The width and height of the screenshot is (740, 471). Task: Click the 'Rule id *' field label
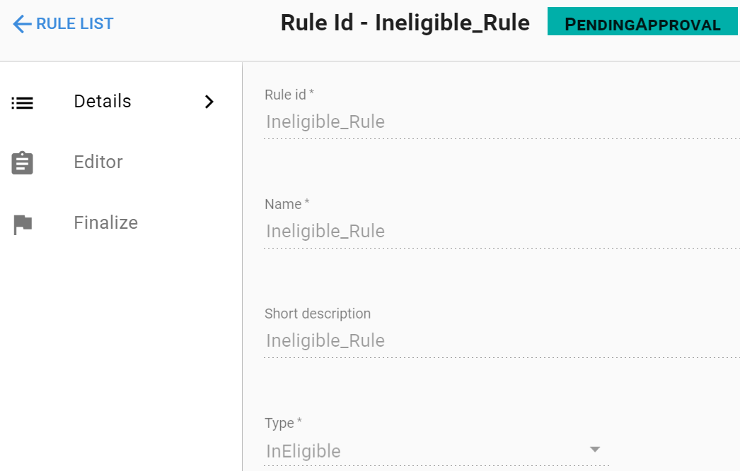[x=289, y=95]
